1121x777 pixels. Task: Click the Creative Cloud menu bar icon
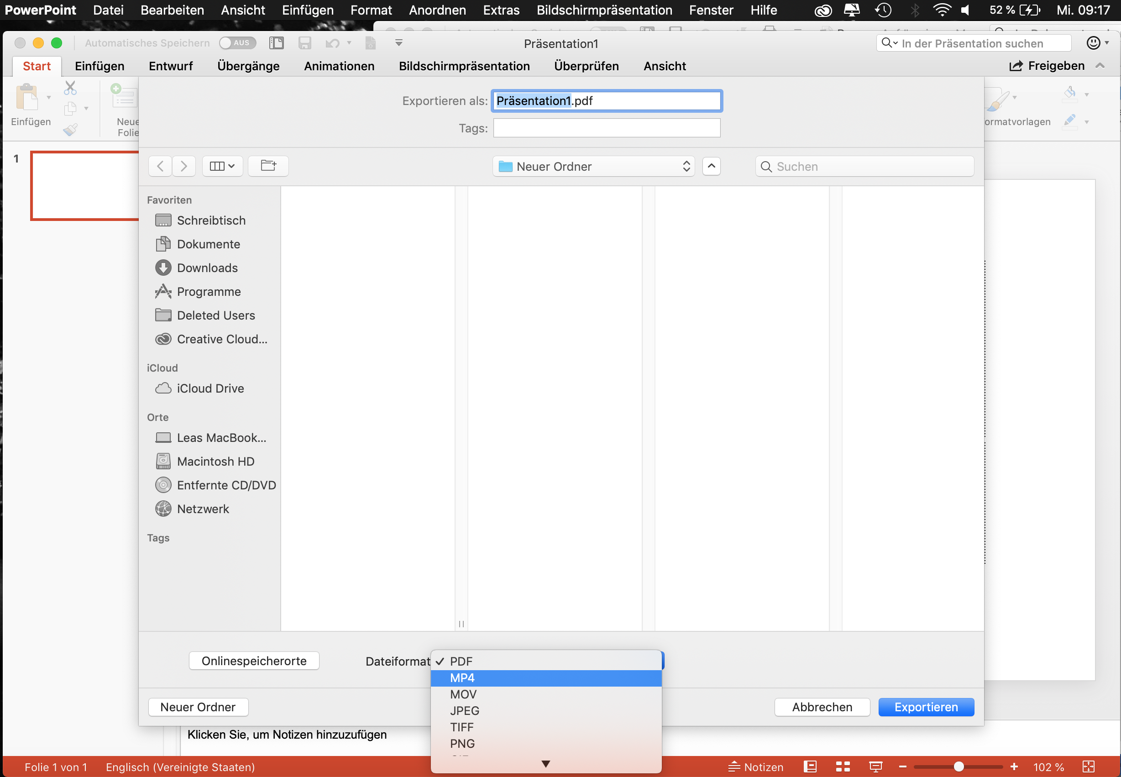tap(822, 10)
